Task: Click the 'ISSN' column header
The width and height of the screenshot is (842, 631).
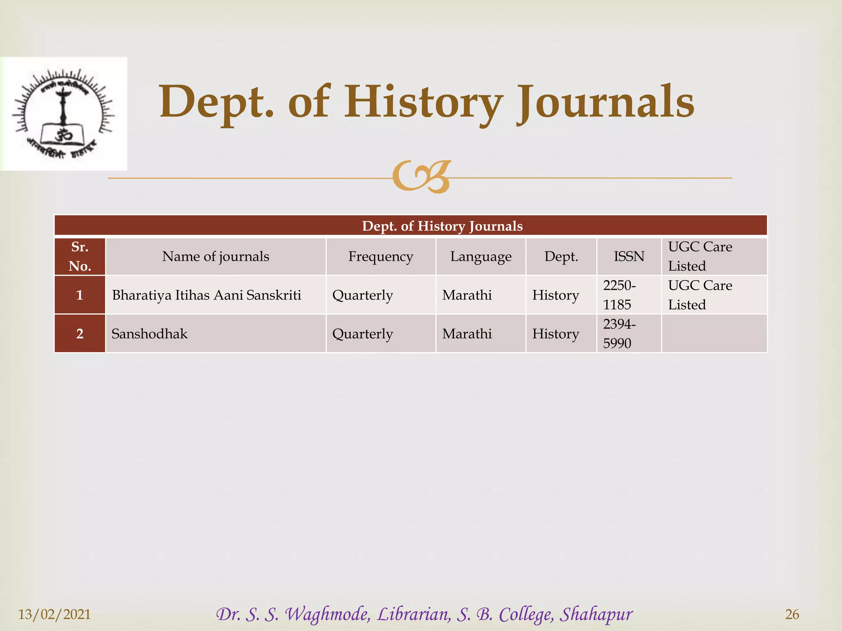Action: click(629, 256)
